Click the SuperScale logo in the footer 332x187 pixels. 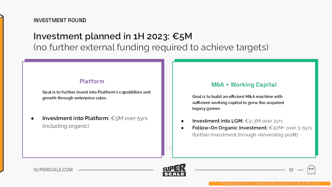click(x=174, y=170)
